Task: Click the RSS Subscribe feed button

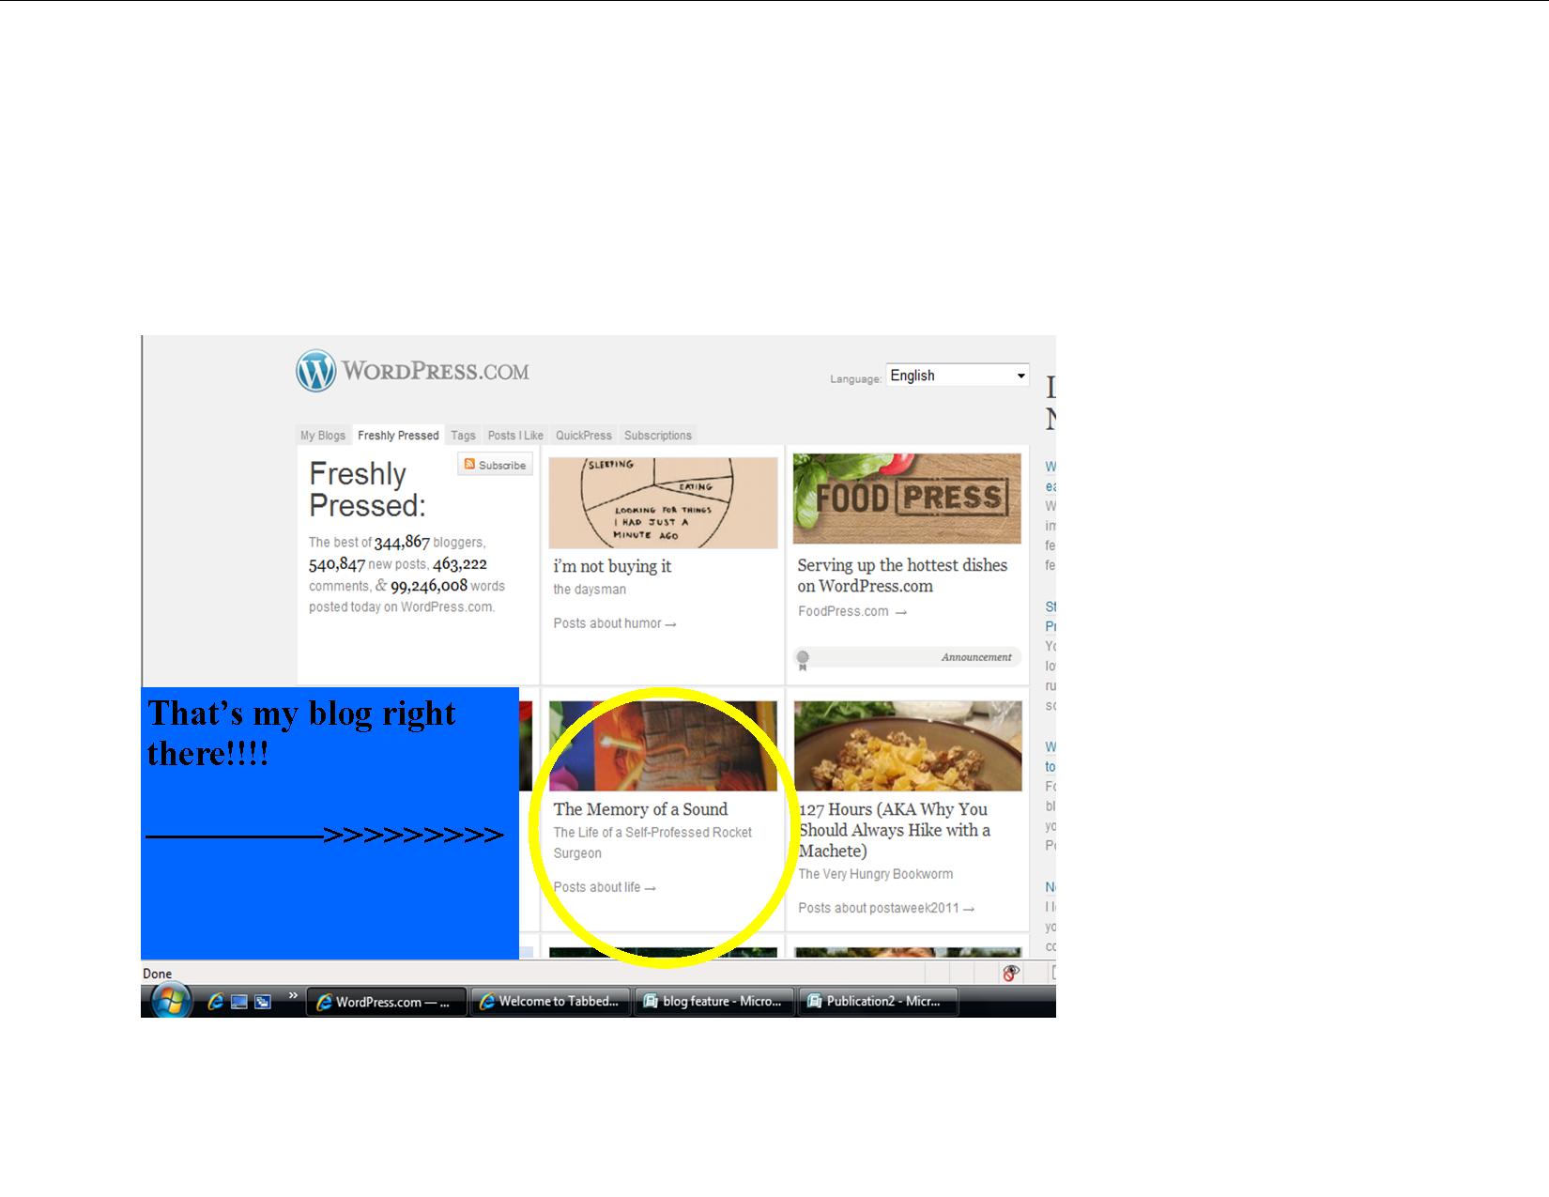Action: click(x=495, y=465)
